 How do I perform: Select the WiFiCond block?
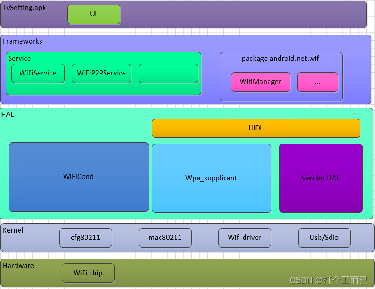click(79, 177)
